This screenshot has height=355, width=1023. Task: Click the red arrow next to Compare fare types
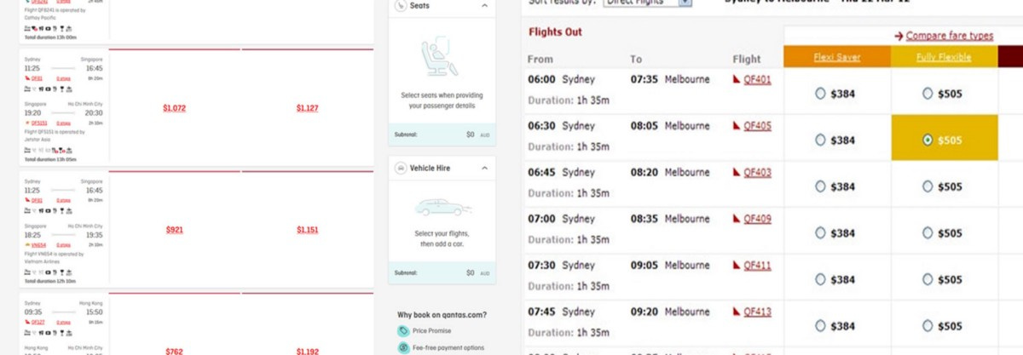coord(899,36)
